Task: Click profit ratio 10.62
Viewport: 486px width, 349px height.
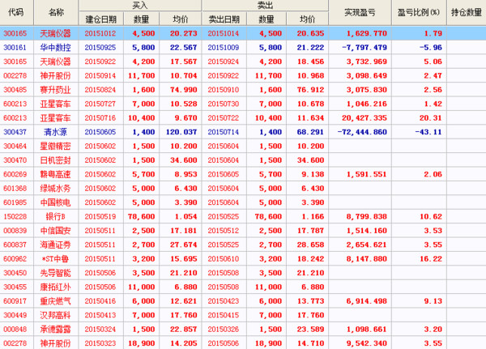Action: (431, 216)
